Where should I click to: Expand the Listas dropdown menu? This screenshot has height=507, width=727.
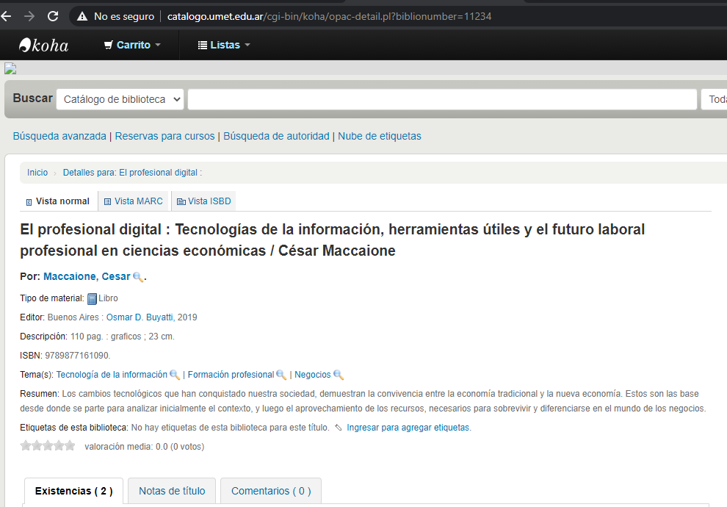(224, 45)
